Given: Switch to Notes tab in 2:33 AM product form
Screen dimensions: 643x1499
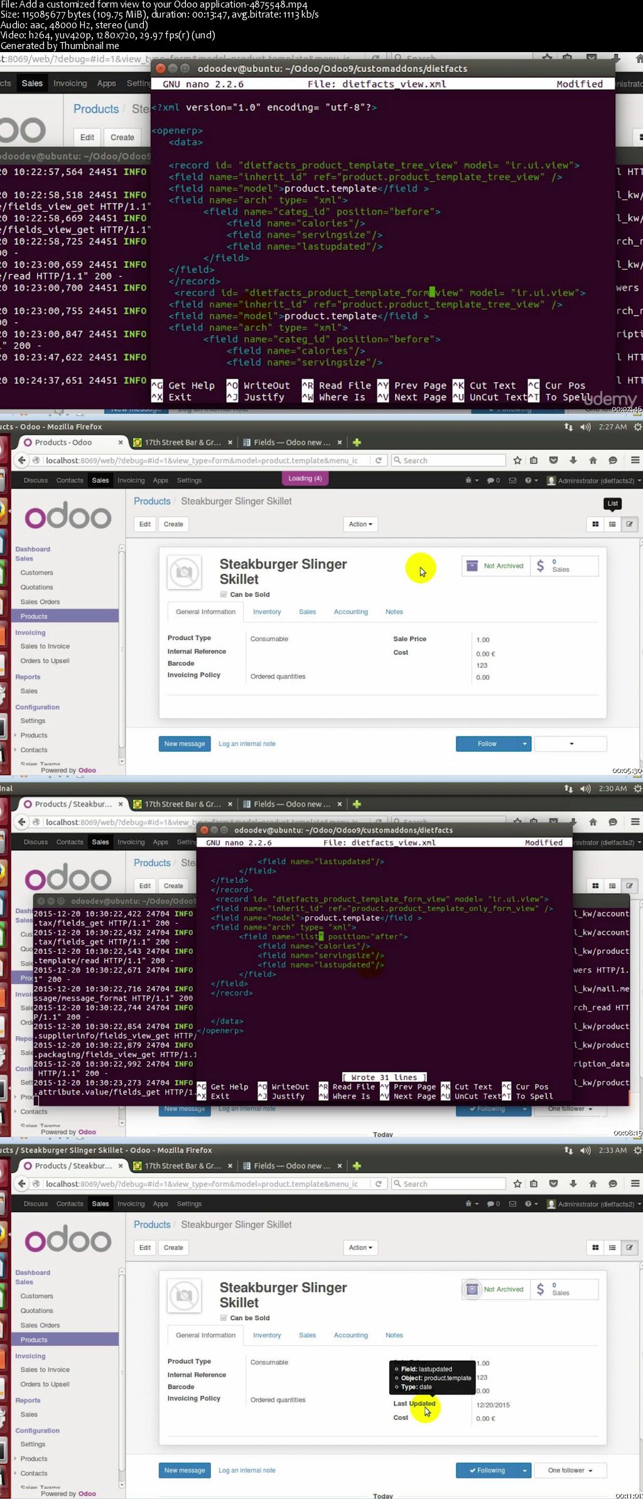Looking at the screenshot, I should [394, 1335].
